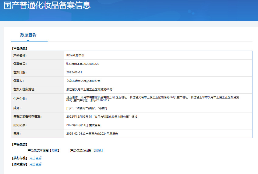Click the 成分 row label

17,108
